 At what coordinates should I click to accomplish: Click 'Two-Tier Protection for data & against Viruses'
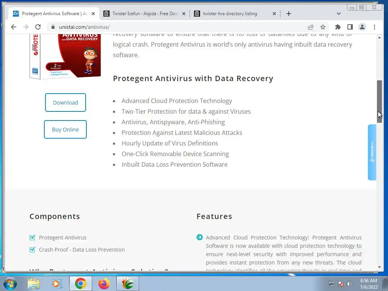point(186,112)
